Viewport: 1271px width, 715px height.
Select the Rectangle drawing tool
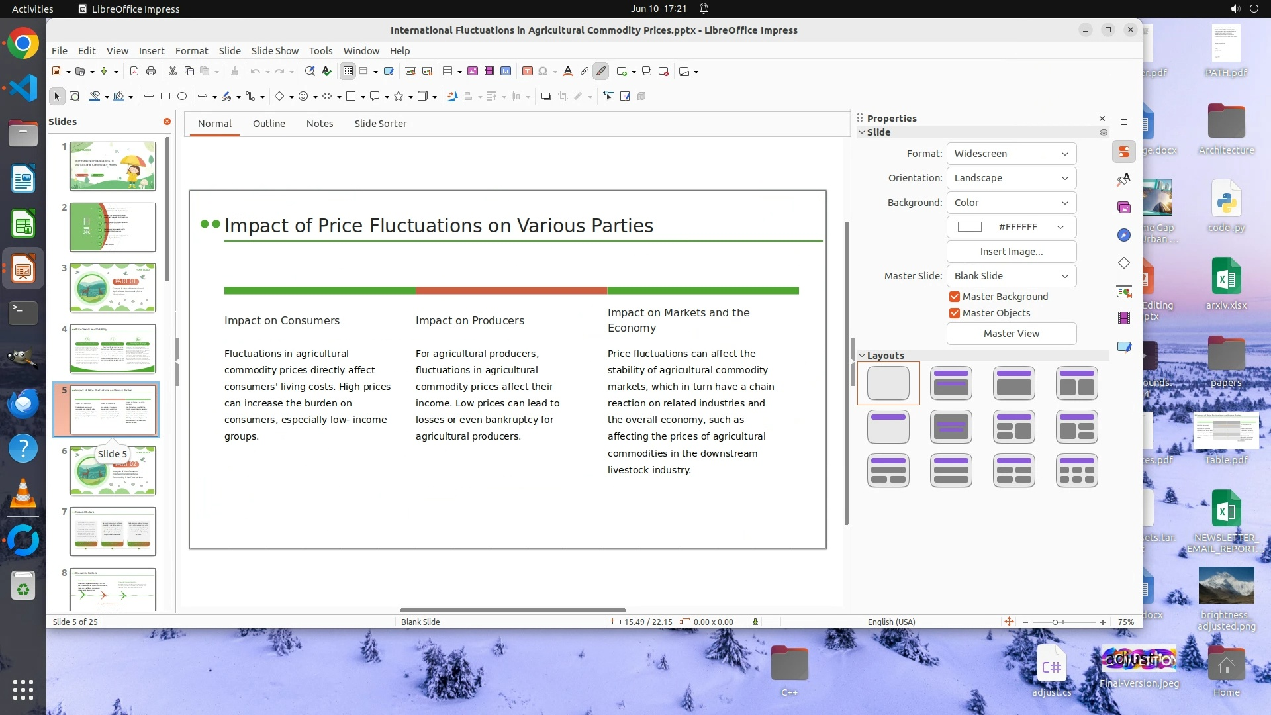tap(165, 97)
